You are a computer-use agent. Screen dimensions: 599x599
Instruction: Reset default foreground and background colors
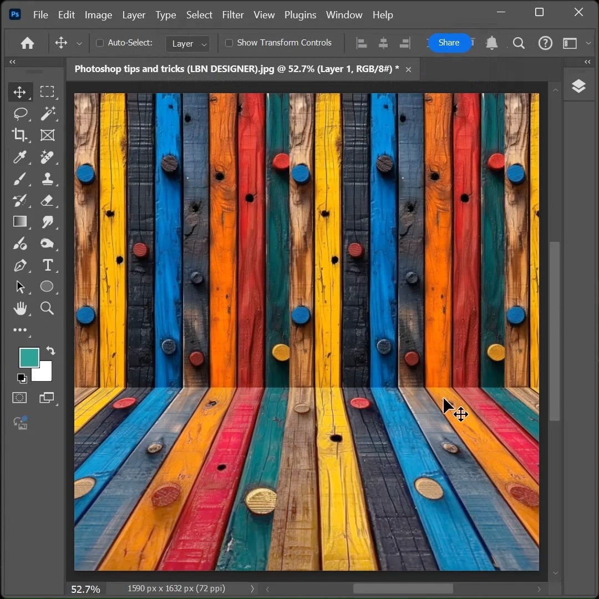pyautogui.click(x=22, y=378)
